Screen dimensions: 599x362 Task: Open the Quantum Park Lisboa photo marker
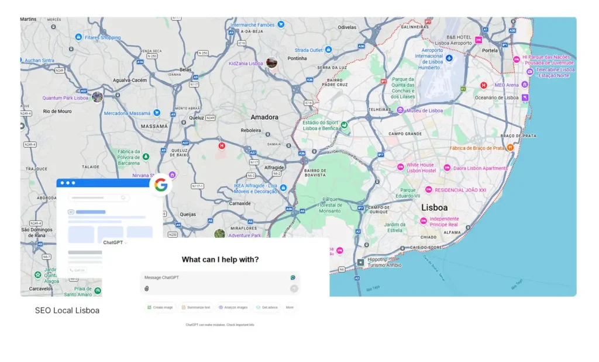click(x=97, y=97)
